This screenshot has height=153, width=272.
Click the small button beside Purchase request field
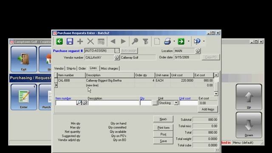click(x=117, y=51)
